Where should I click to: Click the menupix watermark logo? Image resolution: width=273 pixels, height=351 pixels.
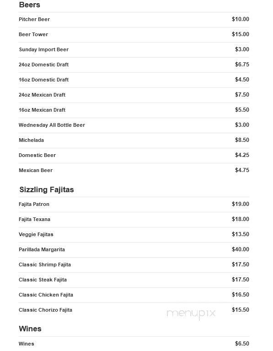[191, 313]
